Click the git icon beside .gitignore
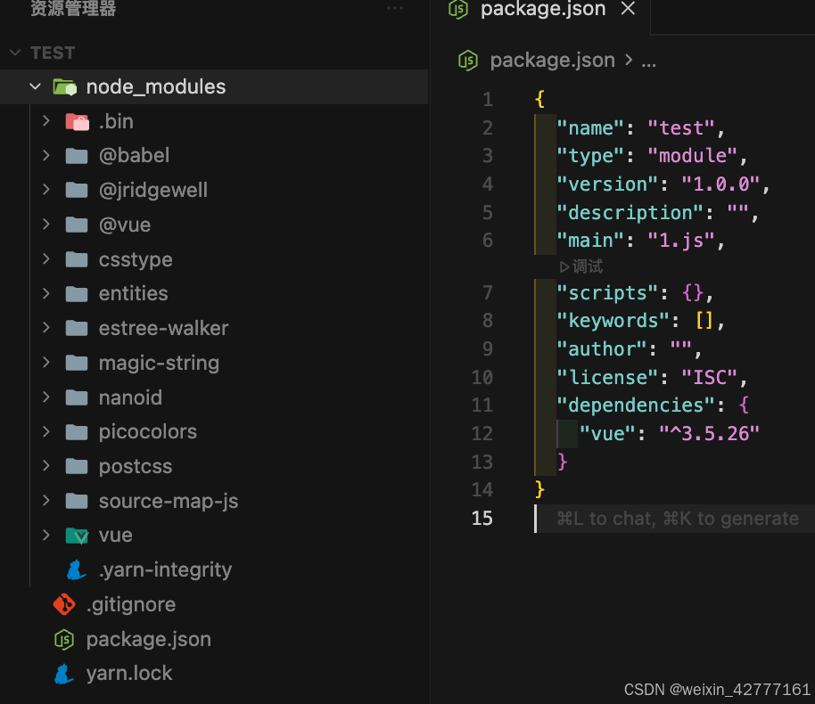815x704 pixels. [64, 604]
